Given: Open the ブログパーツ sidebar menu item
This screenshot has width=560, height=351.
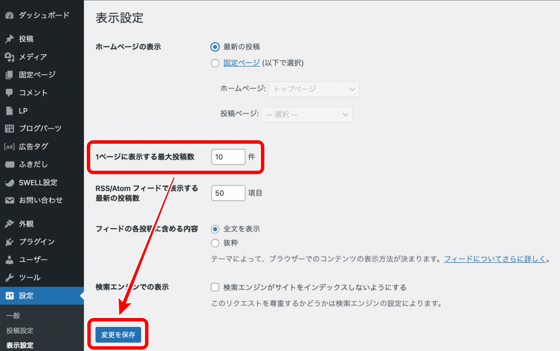Looking at the screenshot, I should coord(40,129).
